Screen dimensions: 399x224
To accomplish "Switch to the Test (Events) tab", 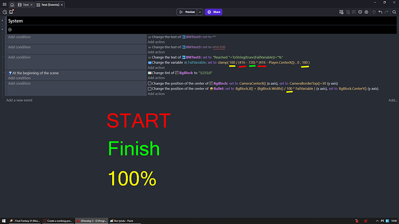I will point(48,5).
